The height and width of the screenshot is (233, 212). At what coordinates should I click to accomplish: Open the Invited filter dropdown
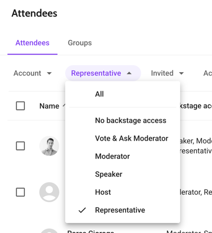point(167,73)
